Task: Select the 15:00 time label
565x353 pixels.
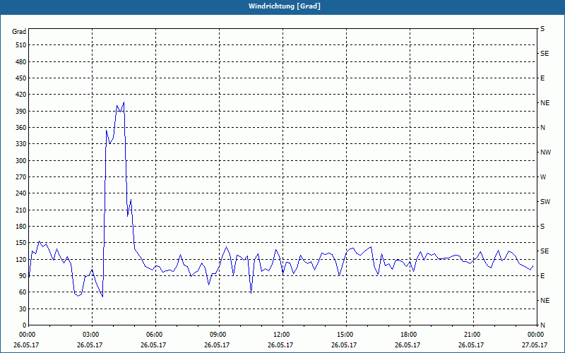Action: [x=346, y=335]
